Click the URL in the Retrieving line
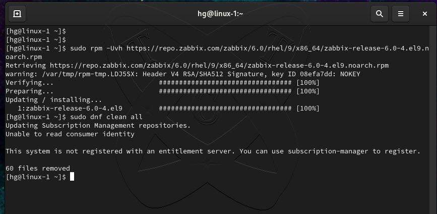The image size is (437, 214). [x=219, y=66]
